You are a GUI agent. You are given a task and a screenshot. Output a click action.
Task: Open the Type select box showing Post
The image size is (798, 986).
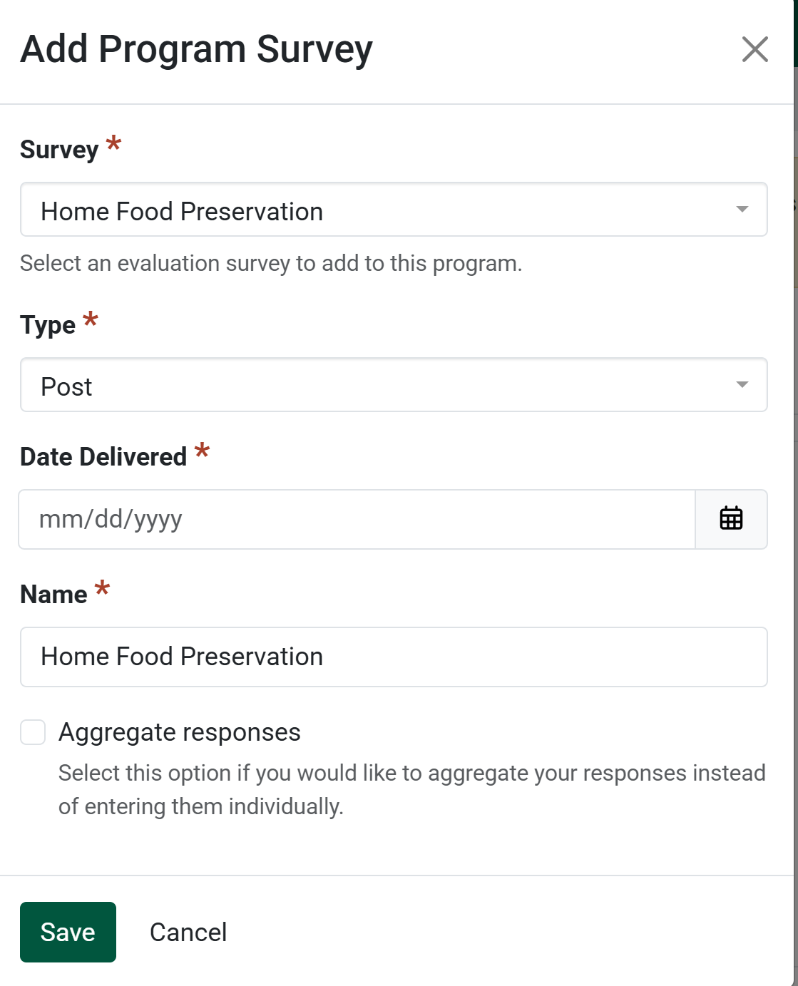pyautogui.click(x=378, y=386)
